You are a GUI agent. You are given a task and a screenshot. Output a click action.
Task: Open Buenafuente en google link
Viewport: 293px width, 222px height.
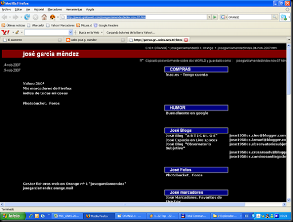coord(187,113)
